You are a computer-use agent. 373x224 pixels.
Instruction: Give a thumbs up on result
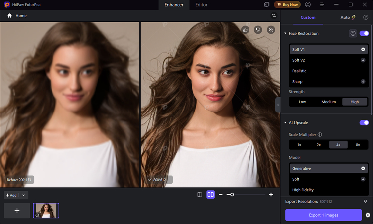[x=245, y=30]
